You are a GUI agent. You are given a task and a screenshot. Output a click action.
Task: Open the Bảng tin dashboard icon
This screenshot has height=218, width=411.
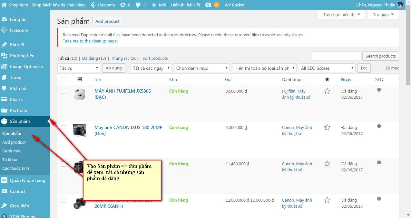click(4, 19)
